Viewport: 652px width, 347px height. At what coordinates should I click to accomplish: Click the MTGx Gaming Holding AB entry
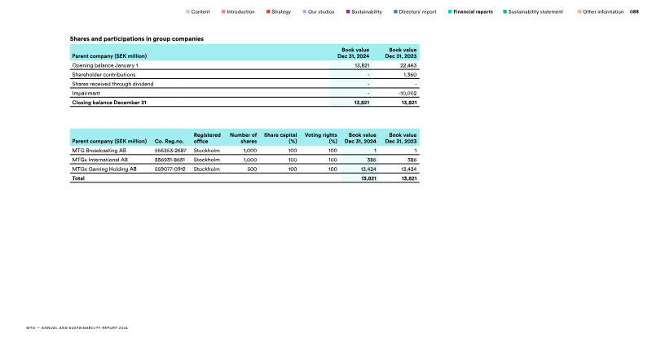point(104,169)
